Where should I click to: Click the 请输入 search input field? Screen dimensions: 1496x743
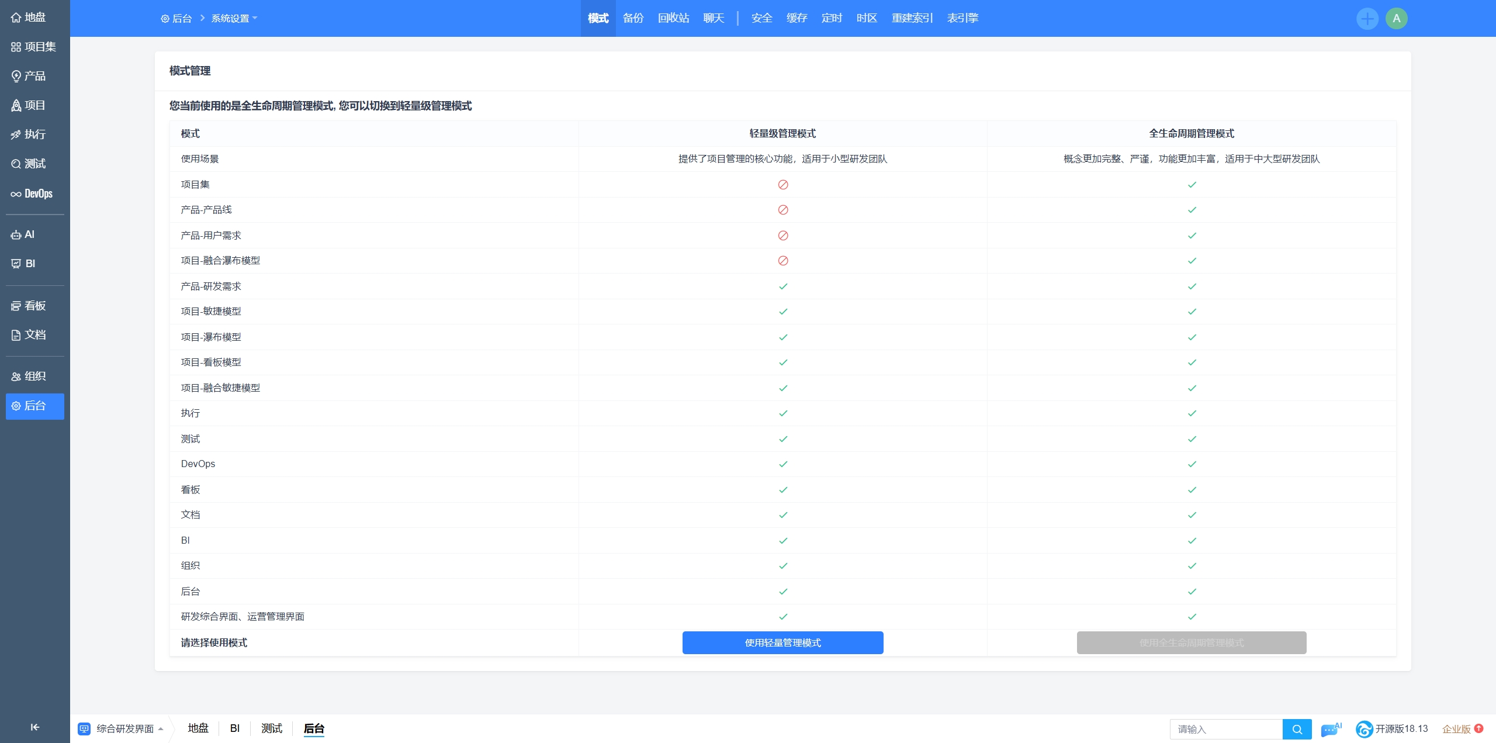[x=1225, y=729]
